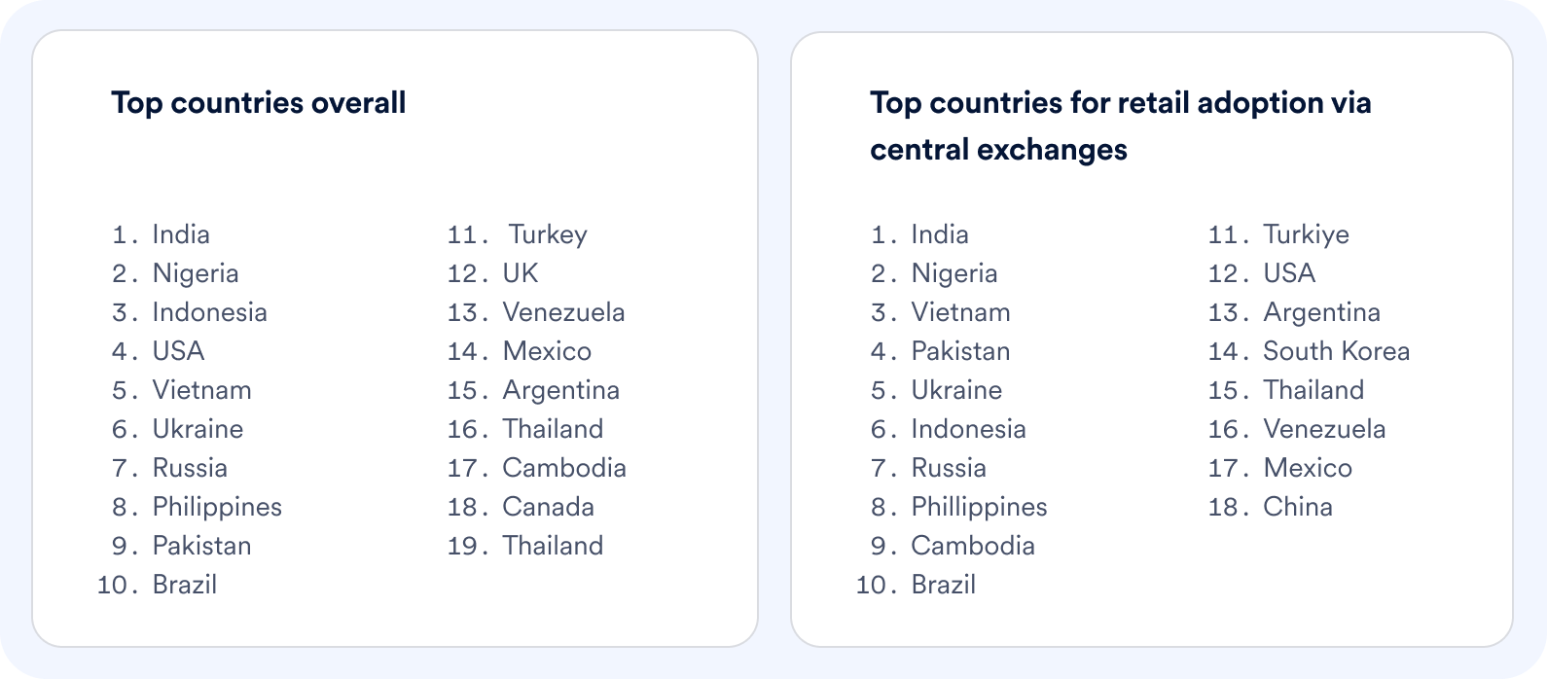Viewport: 1547px width, 679px height.
Task: Click Mexico at rank 17
Action: (x=1308, y=468)
